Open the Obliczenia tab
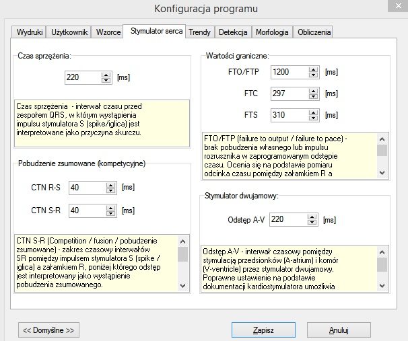Image resolution: width=408 pixels, height=341 pixels. click(314, 32)
